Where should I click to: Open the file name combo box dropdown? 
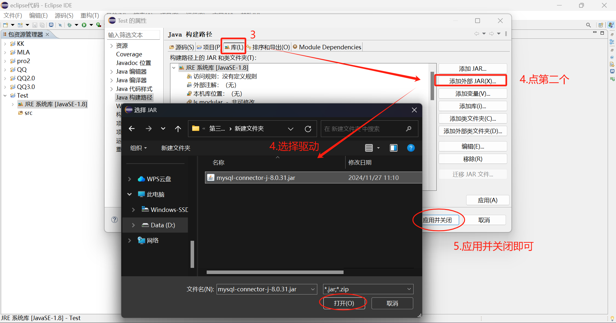point(313,289)
